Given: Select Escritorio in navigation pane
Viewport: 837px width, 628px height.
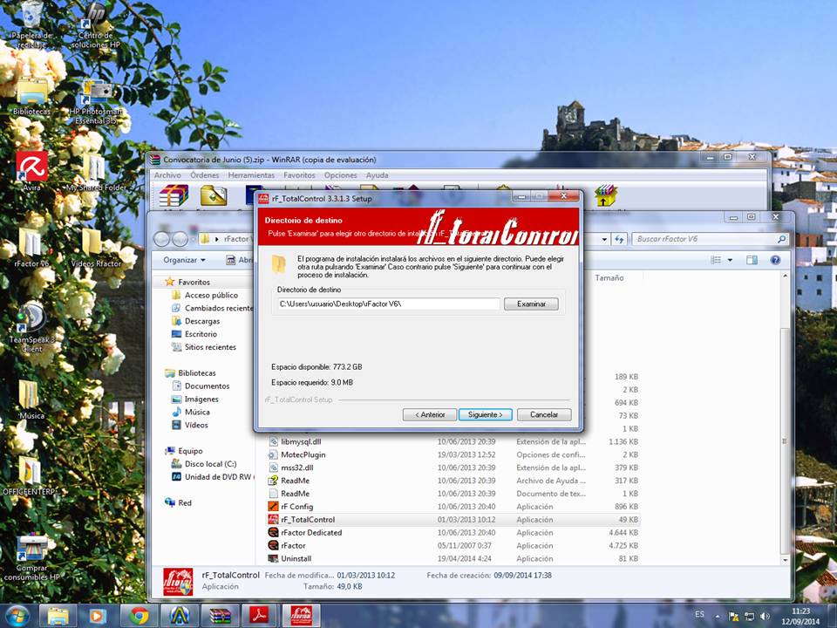Looking at the screenshot, I should coord(201,334).
